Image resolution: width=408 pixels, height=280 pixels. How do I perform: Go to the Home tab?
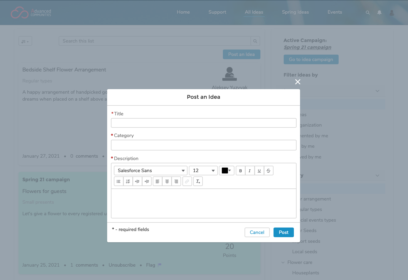[183, 12]
